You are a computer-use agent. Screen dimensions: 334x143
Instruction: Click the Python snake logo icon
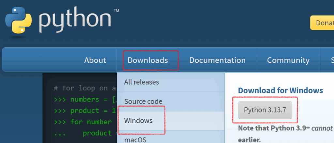[x=18, y=21]
